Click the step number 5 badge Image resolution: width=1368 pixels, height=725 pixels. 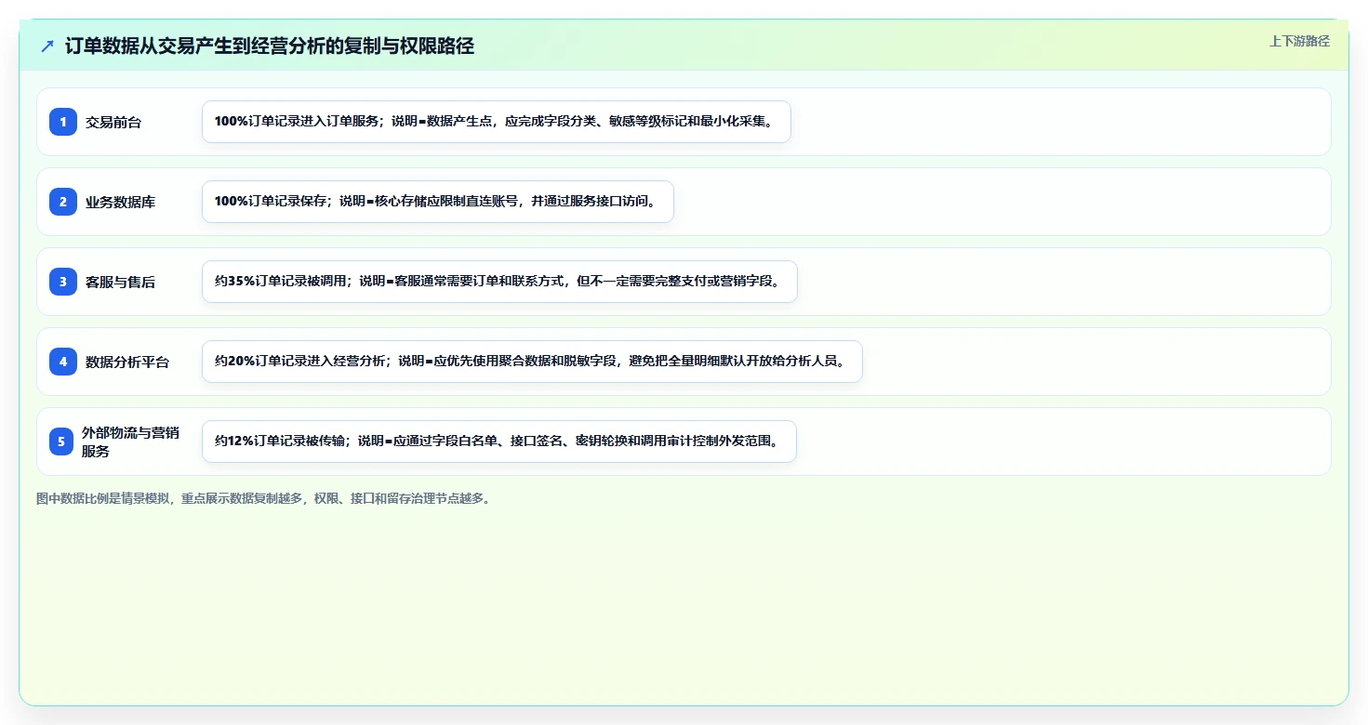[61, 442]
